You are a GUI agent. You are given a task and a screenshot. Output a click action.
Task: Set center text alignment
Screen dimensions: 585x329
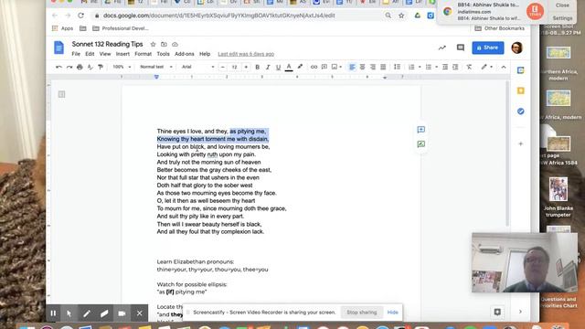coord(362,67)
